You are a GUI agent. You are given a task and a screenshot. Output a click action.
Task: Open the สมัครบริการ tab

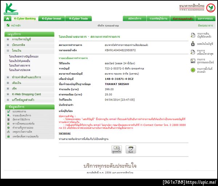tap(134, 19)
